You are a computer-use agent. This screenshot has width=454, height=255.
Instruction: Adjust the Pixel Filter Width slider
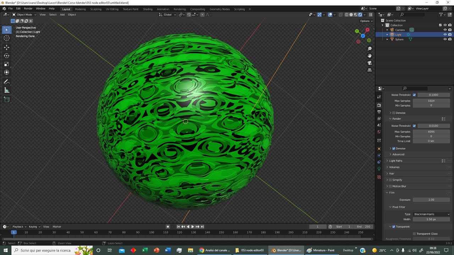pos(431,219)
